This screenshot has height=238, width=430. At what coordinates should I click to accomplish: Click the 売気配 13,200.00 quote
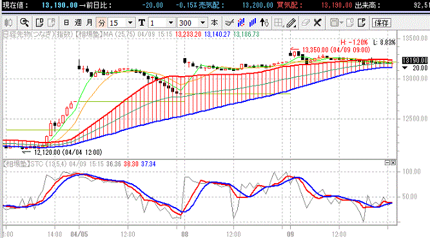tap(258, 5)
